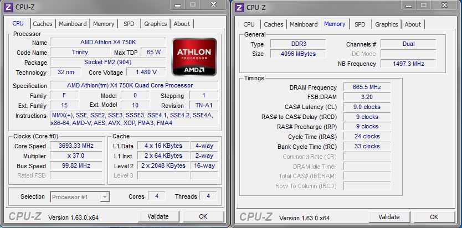Click the NB Frequency value 1497.3 MHz

408,64
